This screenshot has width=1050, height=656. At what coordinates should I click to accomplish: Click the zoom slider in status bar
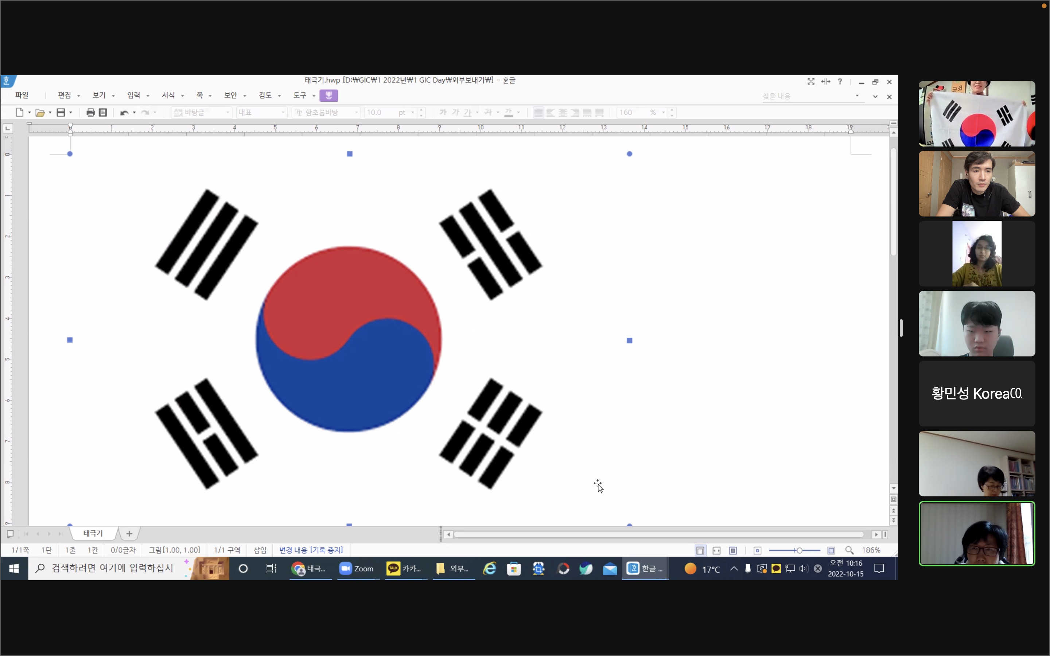(x=794, y=550)
